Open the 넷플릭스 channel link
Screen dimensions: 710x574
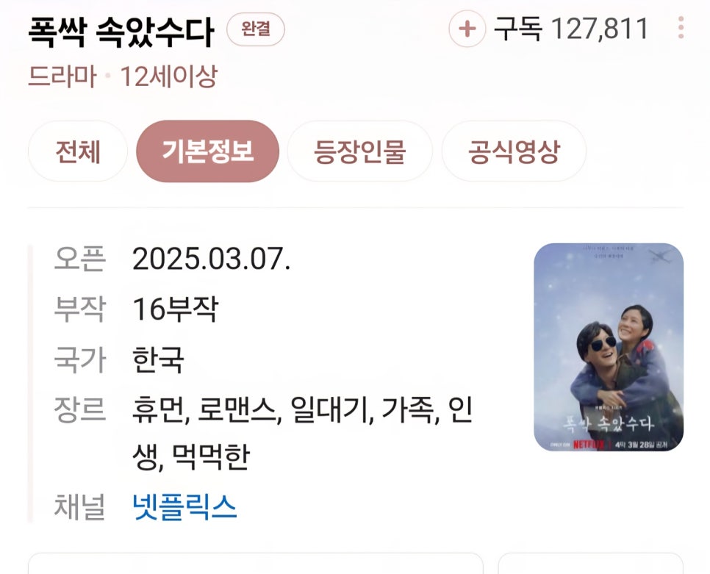(184, 506)
